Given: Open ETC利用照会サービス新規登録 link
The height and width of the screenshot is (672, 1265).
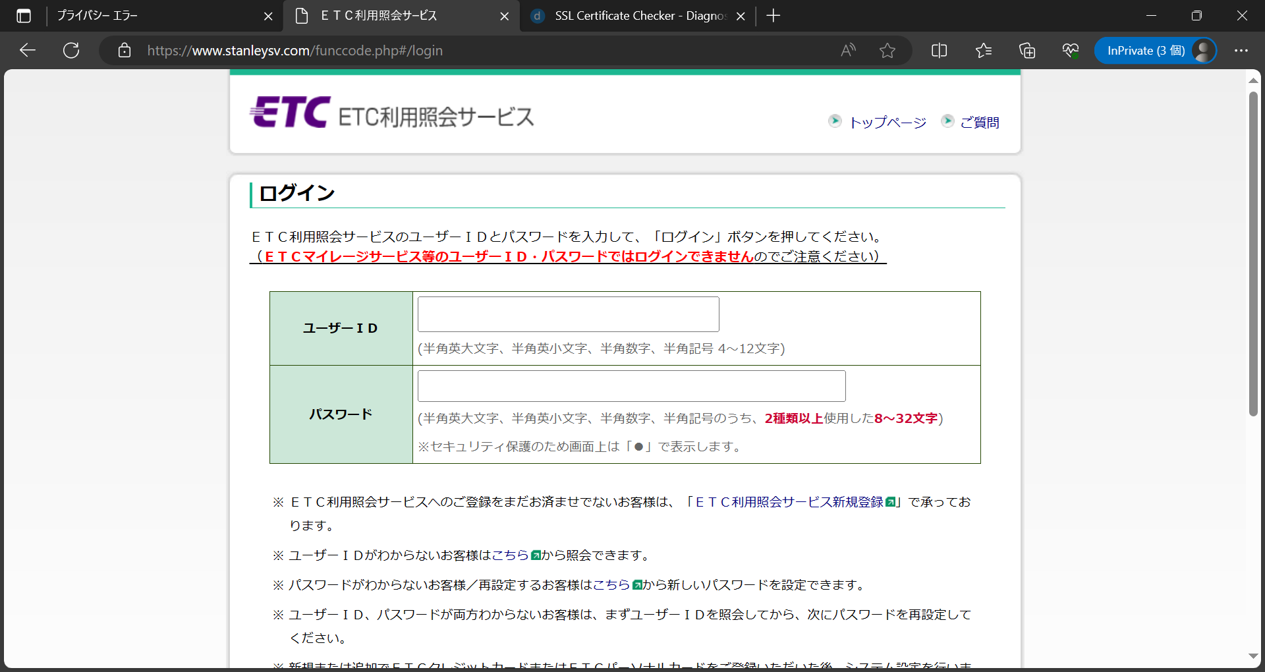Looking at the screenshot, I should (x=789, y=502).
